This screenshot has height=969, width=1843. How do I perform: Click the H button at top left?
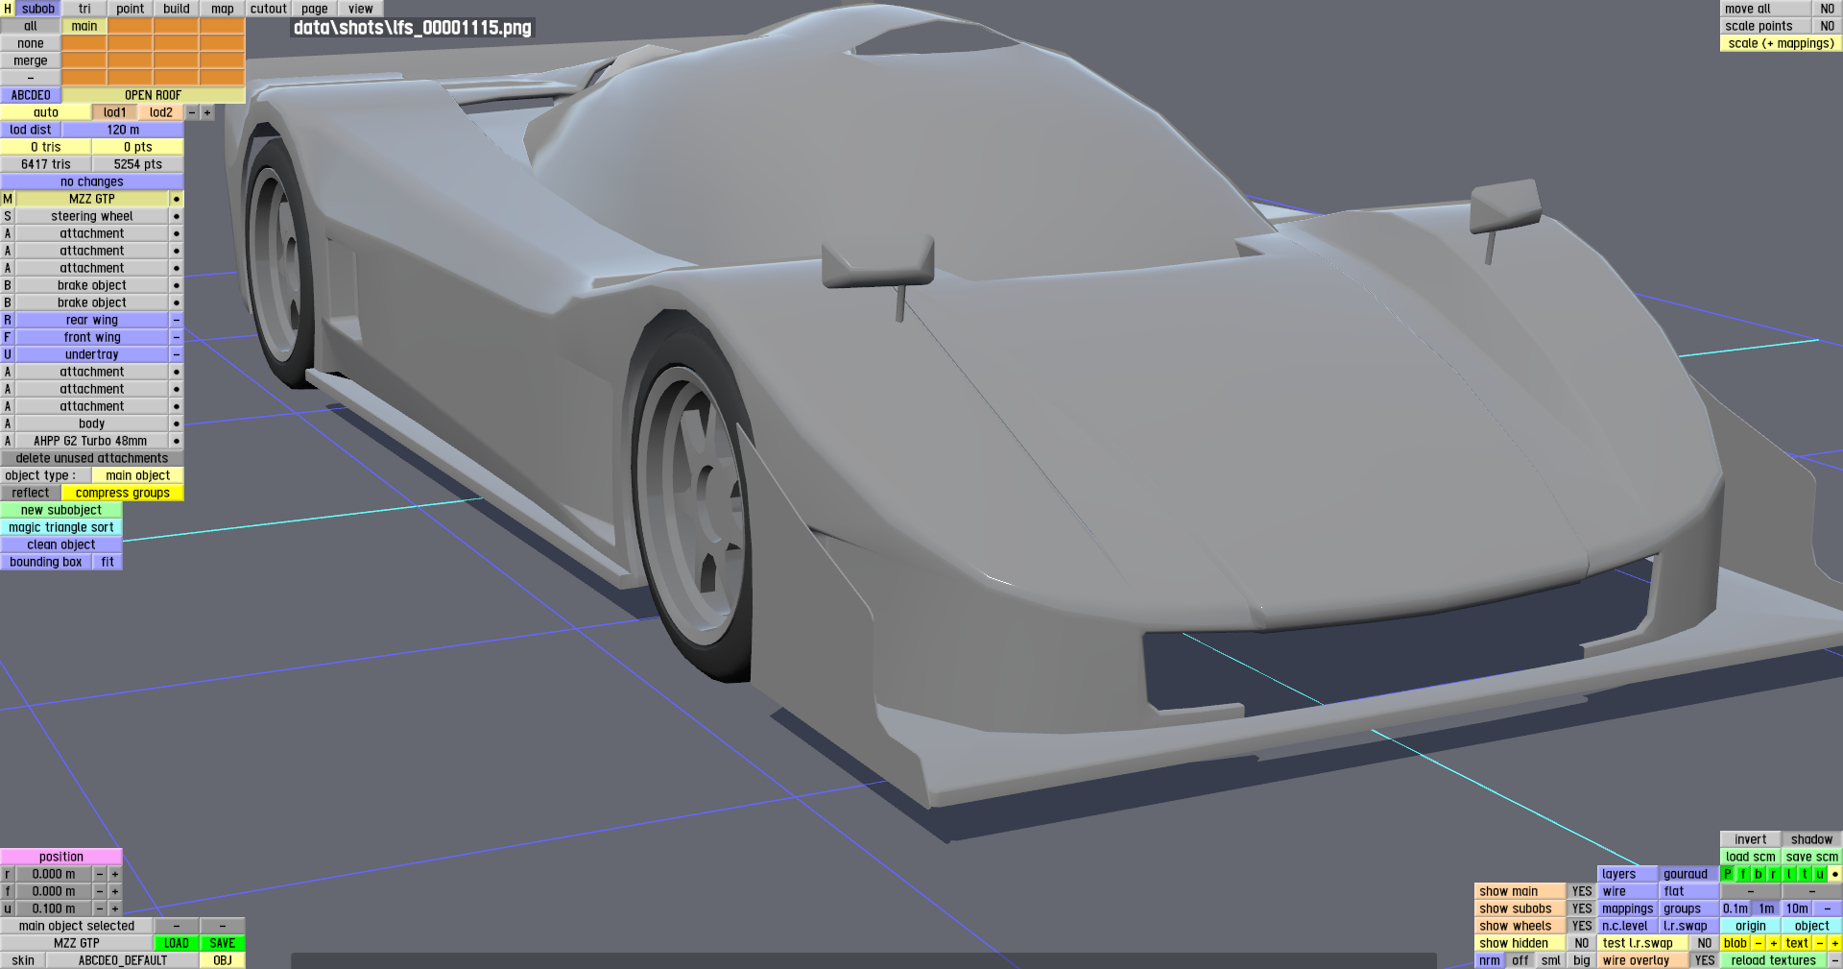(8, 9)
